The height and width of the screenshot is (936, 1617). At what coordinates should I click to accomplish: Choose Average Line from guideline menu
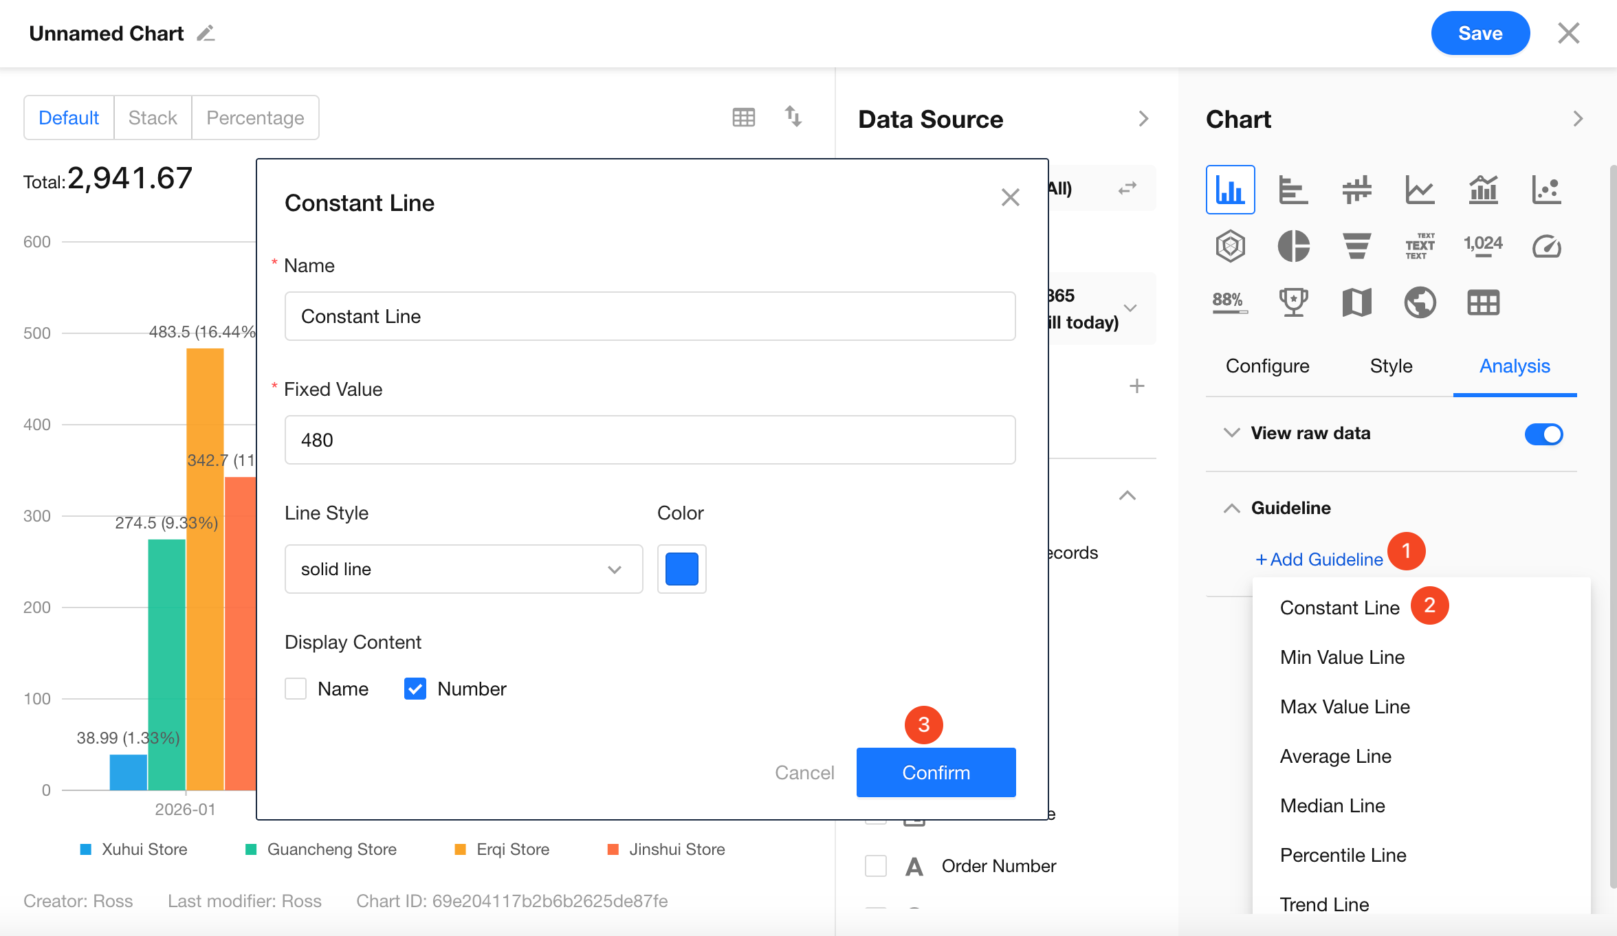pyautogui.click(x=1335, y=756)
